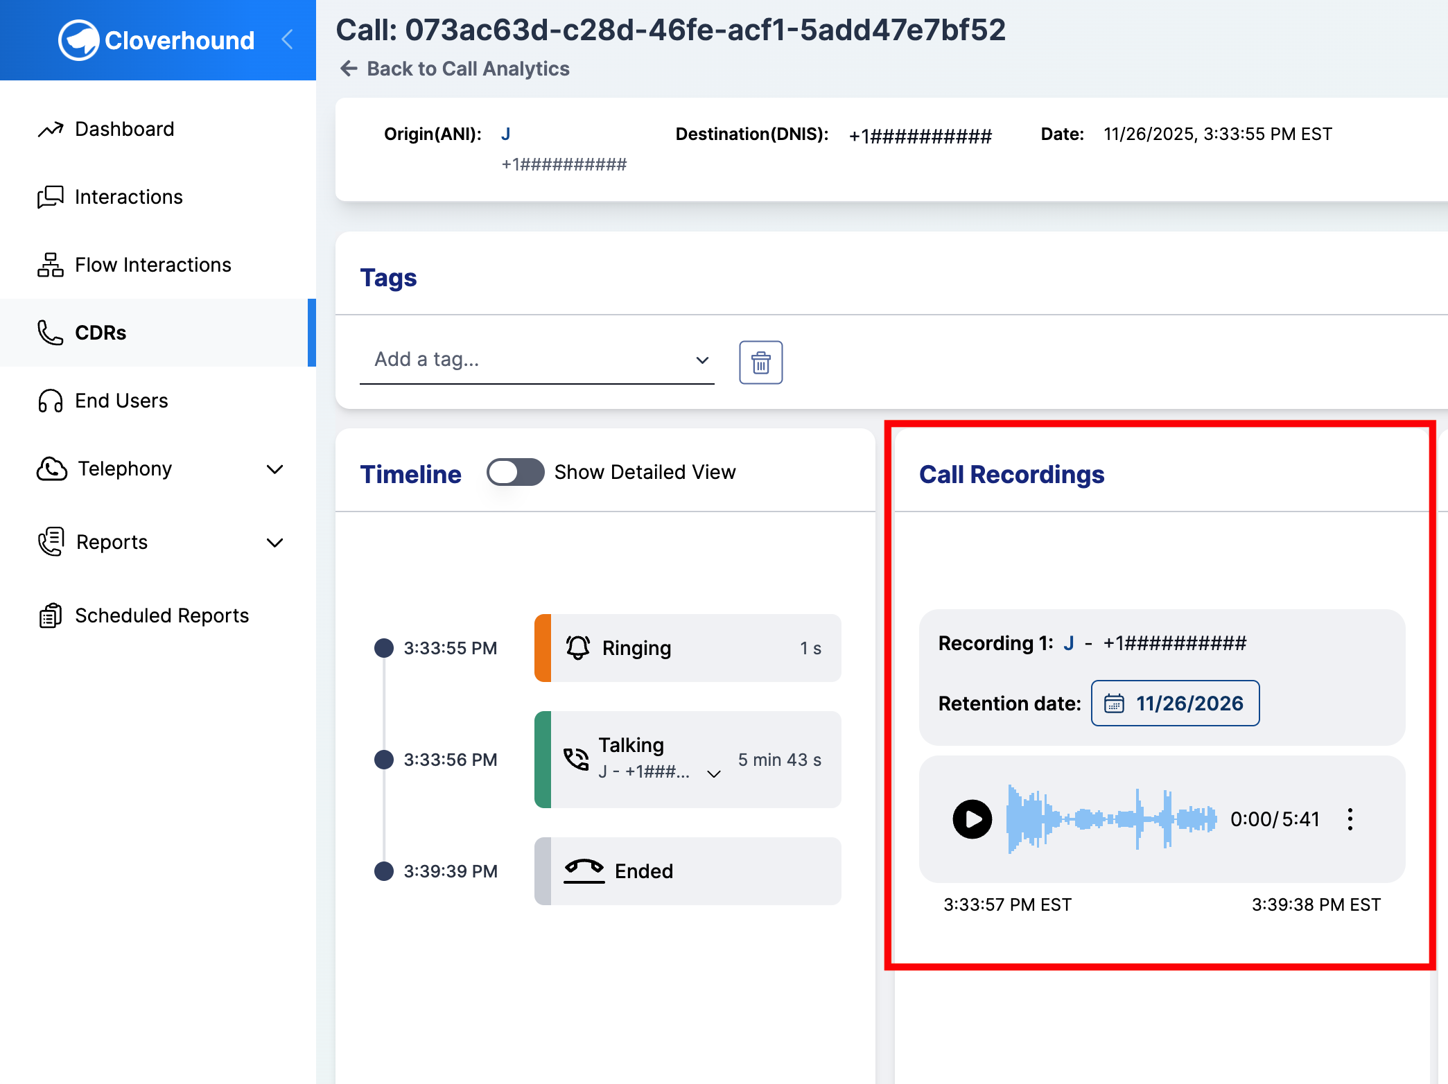Click the calendar icon in retention date

click(x=1113, y=703)
